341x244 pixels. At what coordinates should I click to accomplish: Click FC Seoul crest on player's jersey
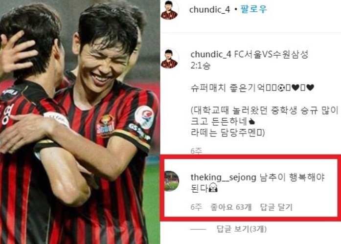pos(105,126)
